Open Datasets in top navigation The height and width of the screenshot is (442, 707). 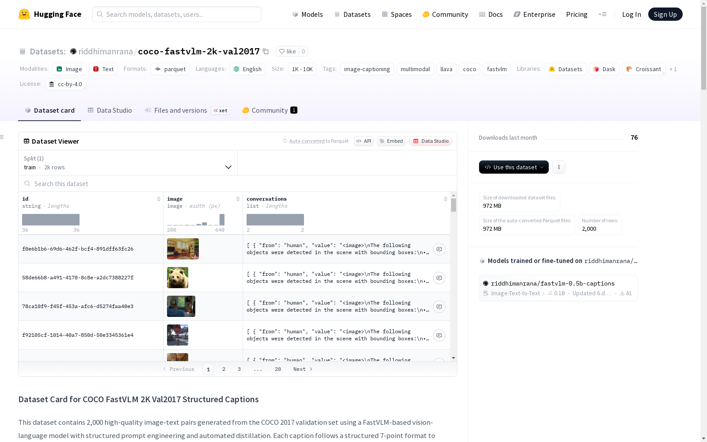coord(352,14)
